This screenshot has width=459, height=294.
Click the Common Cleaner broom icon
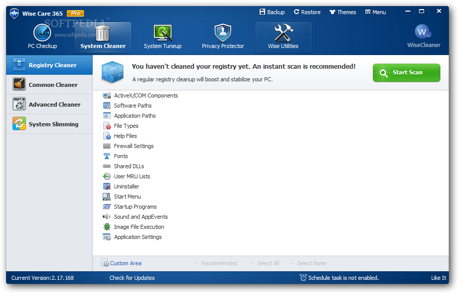19,84
